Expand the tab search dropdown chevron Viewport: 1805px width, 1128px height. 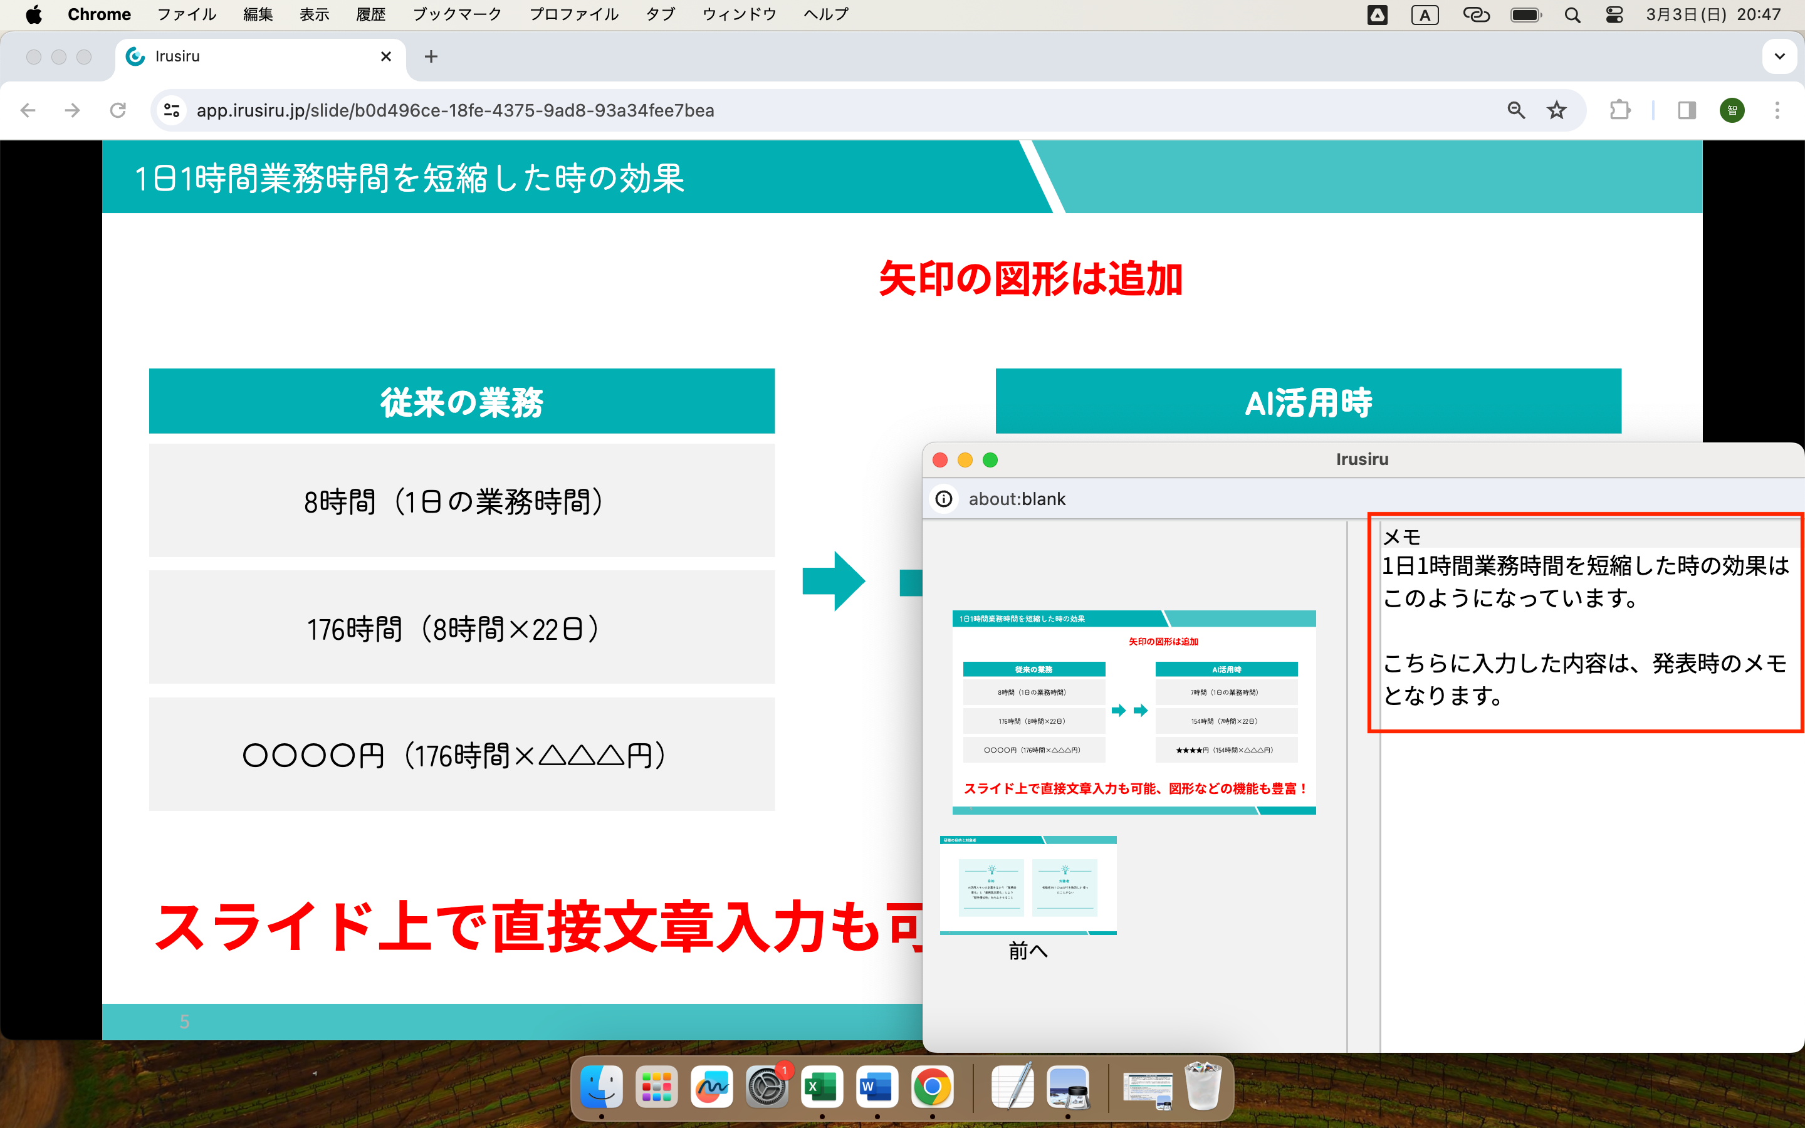(x=1780, y=56)
